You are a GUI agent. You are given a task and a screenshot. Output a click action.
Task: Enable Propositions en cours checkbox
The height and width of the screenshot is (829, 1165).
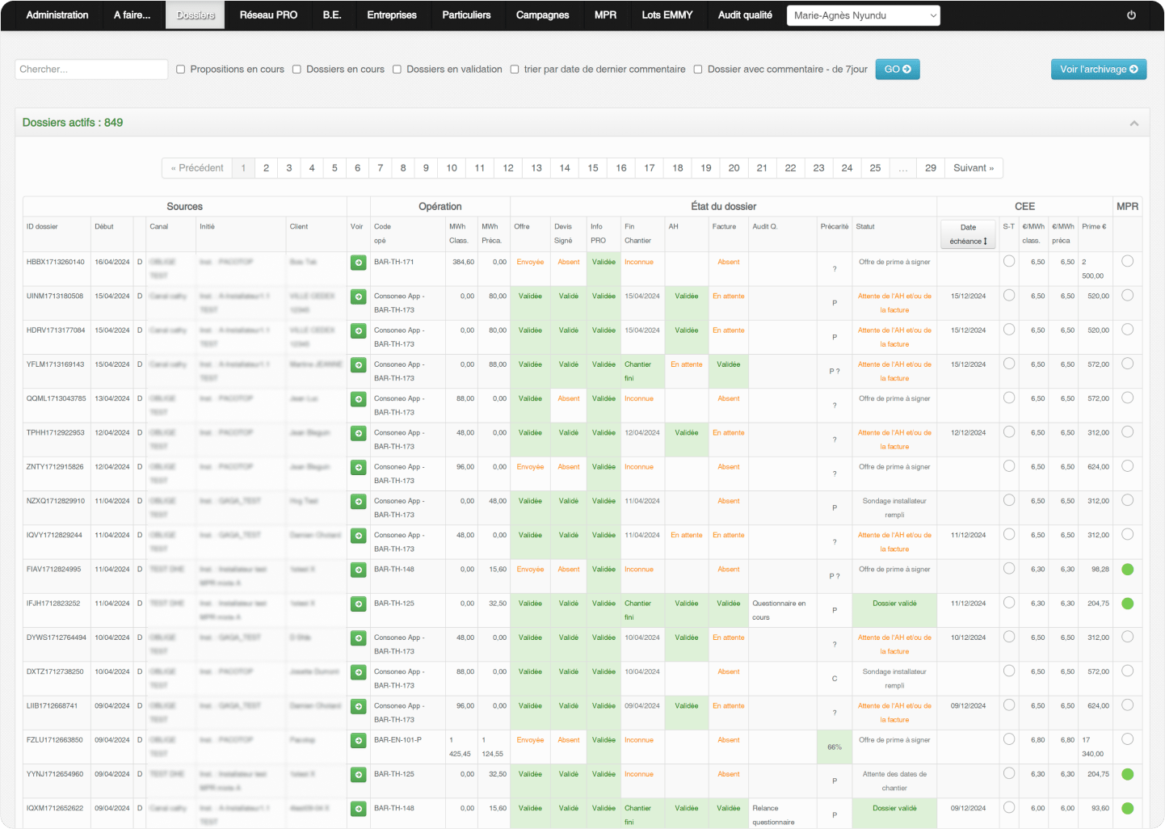coord(181,69)
